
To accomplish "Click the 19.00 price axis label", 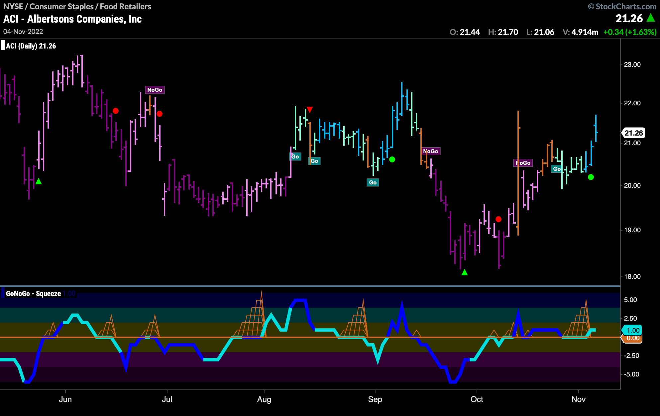I will (632, 230).
